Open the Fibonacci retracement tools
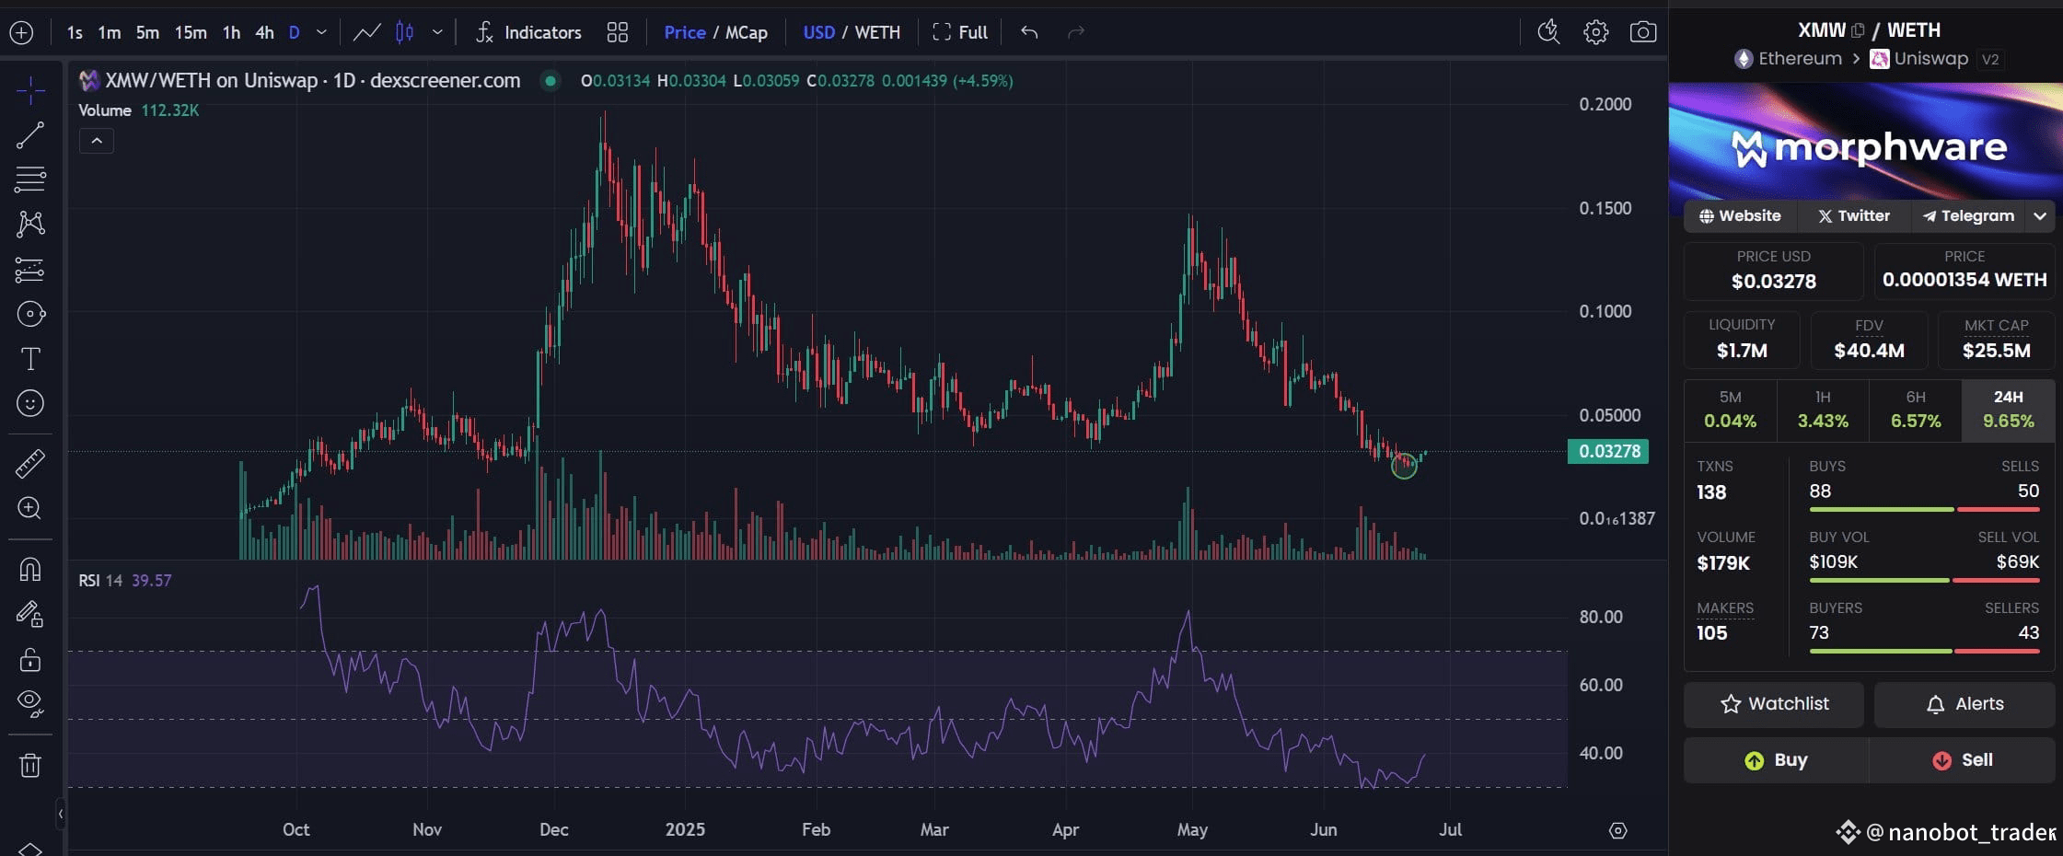2063x856 pixels. point(30,179)
